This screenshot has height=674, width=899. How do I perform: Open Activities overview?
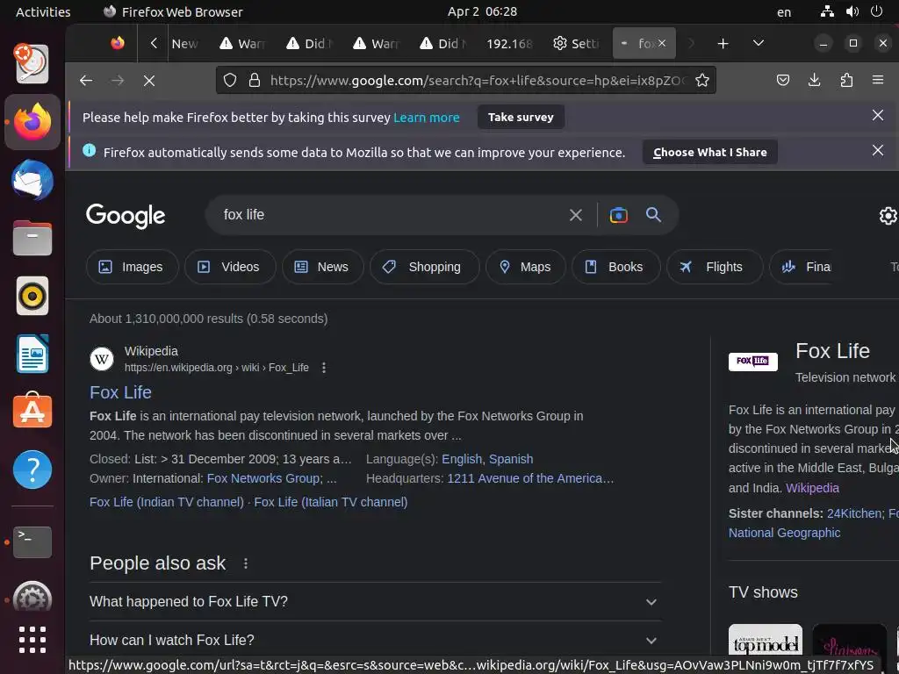[43, 12]
